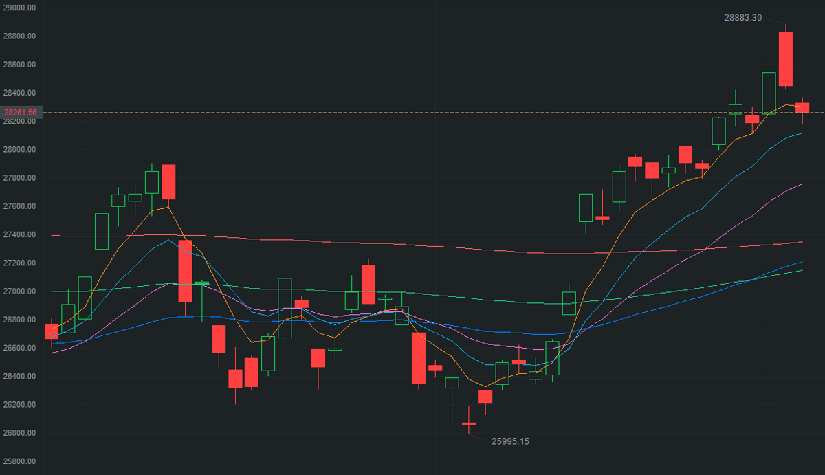Click the 27400.00 axis label
The image size is (825, 475).
(19, 234)
